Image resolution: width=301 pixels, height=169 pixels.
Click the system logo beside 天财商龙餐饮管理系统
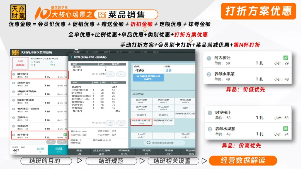[16, 53]
